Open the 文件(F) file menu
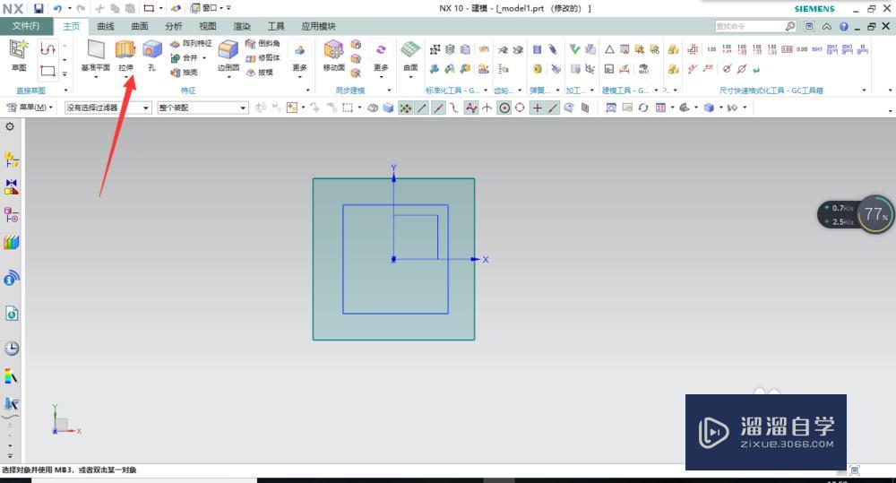896x483 pixels. pos(26,26)
